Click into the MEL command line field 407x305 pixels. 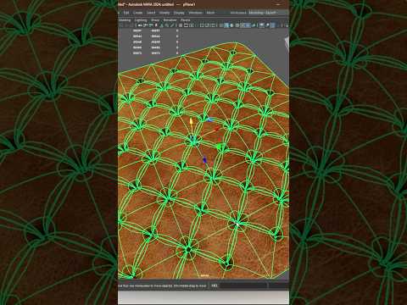click(x=243, y=286)
